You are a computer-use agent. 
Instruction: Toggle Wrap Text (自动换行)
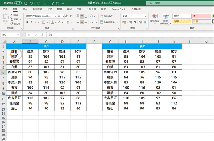click(107, 16)
